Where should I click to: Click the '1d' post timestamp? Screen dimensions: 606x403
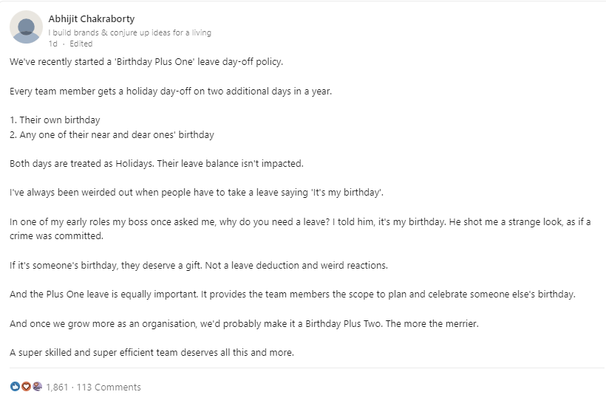point(52,44)
